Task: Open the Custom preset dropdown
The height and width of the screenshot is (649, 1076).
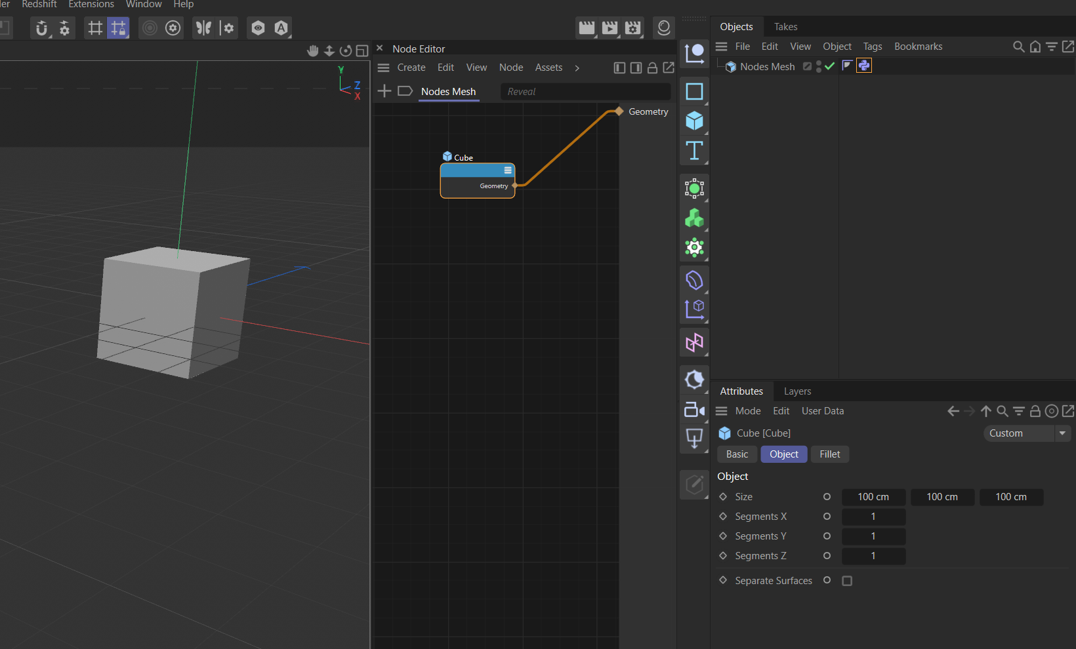Action: (1027, 433)
